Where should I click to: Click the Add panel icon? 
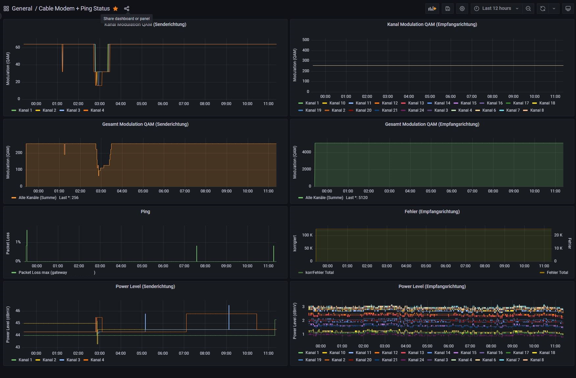click(432, 9)
